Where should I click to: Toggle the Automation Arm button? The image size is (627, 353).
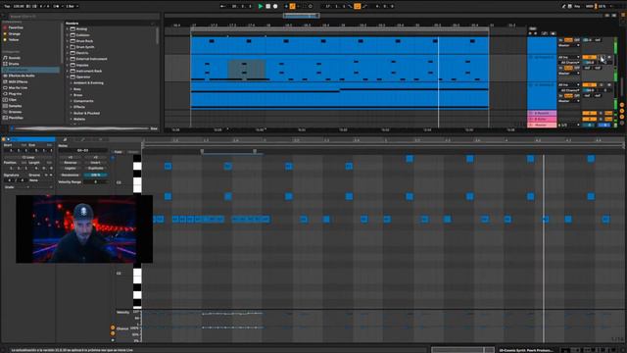tap(292, 6)
